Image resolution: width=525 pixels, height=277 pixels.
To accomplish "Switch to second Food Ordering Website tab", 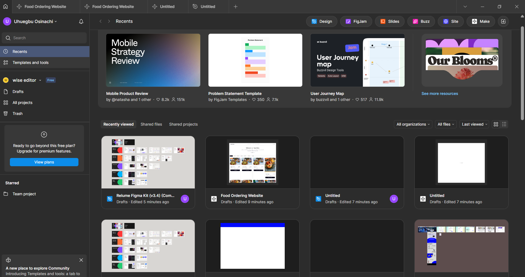I will click(x=114, y=7).
